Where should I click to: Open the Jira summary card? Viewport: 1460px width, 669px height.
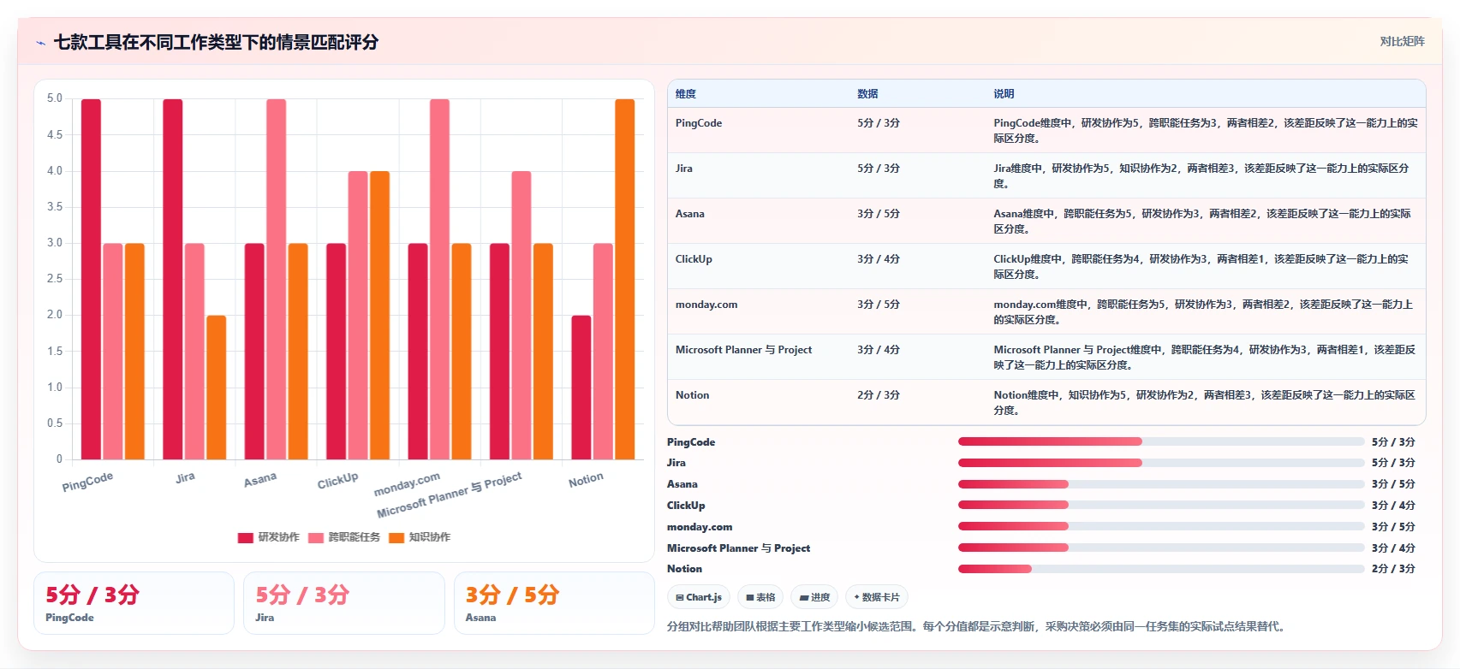(x=344, y=603)
